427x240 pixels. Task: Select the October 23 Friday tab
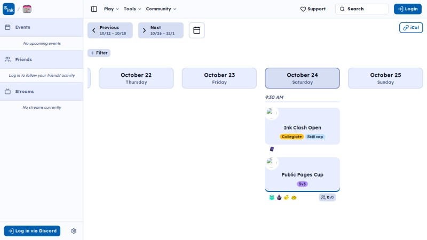[219, 78]
